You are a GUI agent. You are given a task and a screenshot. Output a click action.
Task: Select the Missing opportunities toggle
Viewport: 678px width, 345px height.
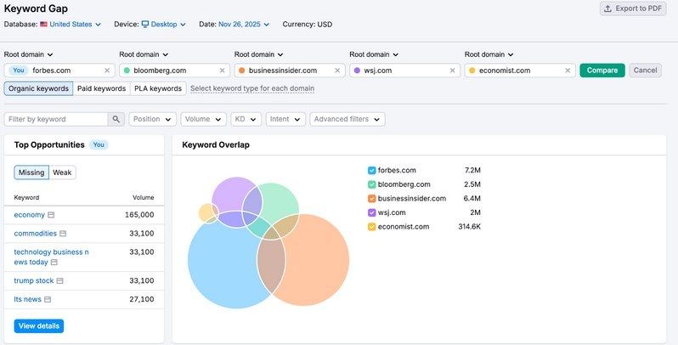pos(31,172)
